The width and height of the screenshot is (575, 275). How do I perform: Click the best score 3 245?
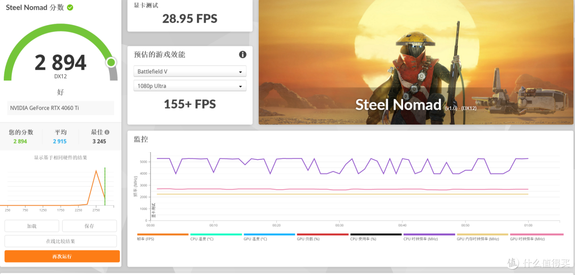[99, 141]
